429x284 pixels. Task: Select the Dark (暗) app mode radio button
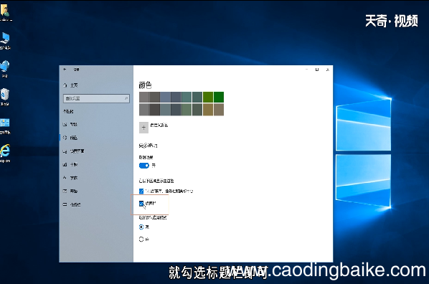[141, 239]
